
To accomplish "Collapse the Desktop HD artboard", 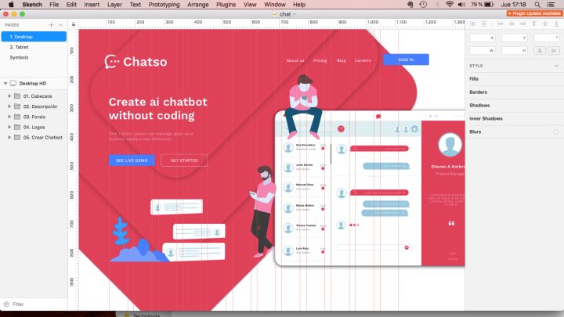I will click(x=5, y=84).
